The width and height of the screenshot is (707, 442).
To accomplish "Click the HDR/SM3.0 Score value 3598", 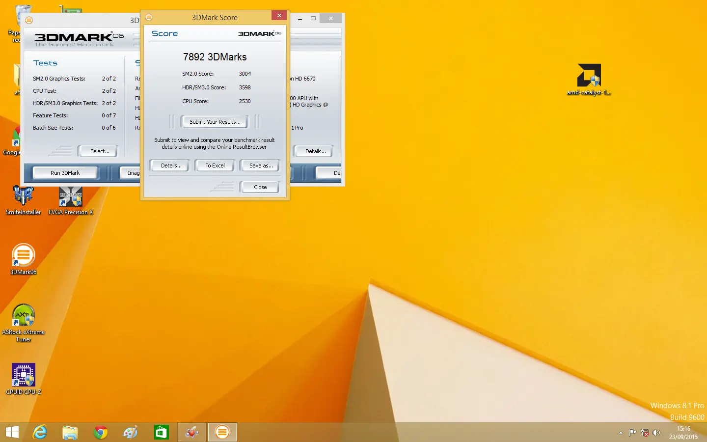I will tap(245, 87).
